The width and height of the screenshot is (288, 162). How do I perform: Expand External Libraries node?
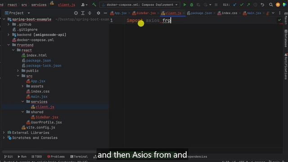click(4, 132)
